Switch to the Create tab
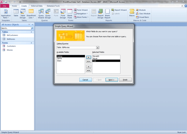Viewport: 187px width, 134px height. (x=24, y=6)
